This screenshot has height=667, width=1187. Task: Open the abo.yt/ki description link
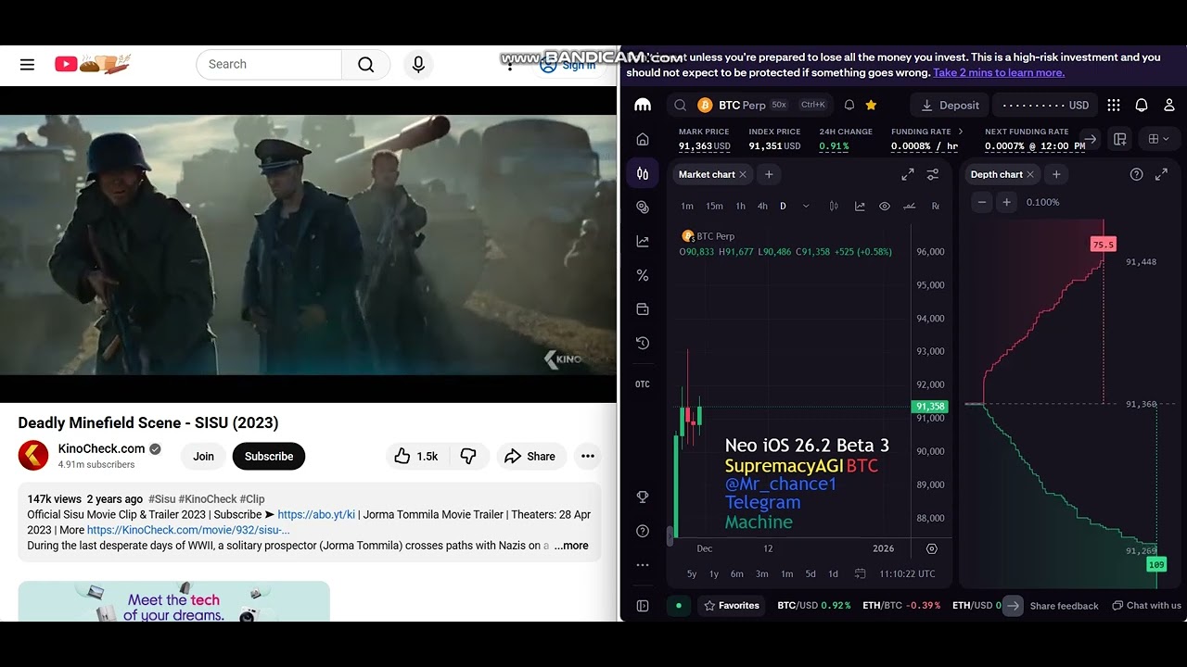point(316,514)
